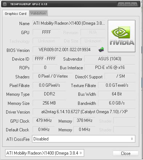Open the graphics card selector dropdown
Image resolution: width=143 pixels, height=160 pixels.
(x=45, y=153)
